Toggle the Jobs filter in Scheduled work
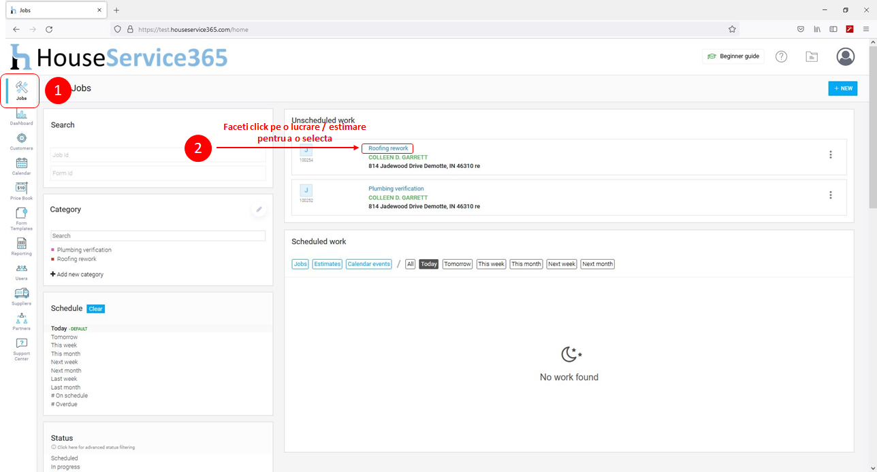 [x=300, y=264]
